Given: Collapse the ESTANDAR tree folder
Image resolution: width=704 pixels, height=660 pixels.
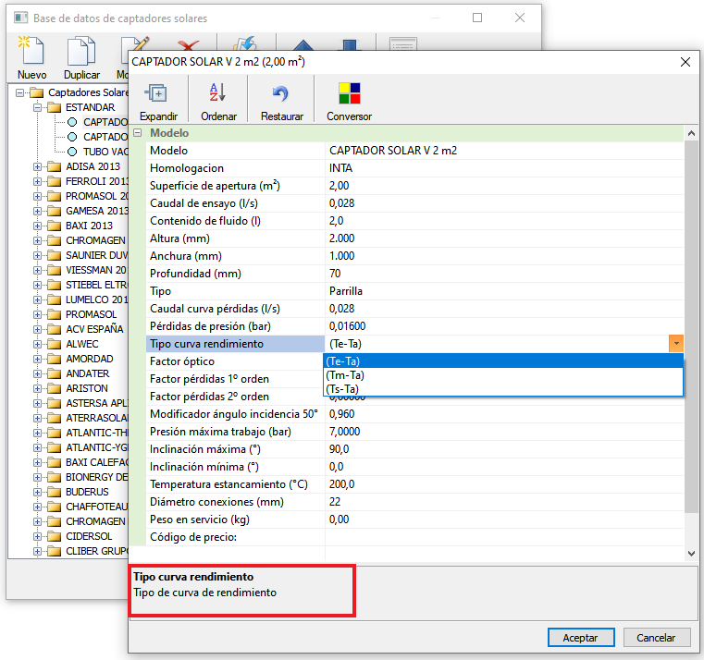Looking at the screenshot, I should pyautogui.click(x=37, y=107).
